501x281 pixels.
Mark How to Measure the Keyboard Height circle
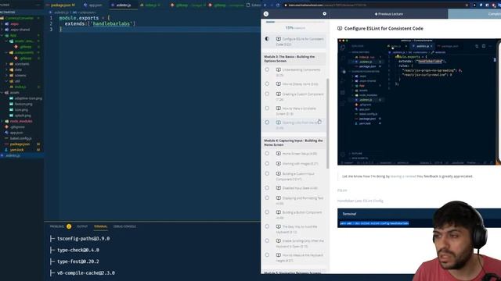tap(267, 255)
